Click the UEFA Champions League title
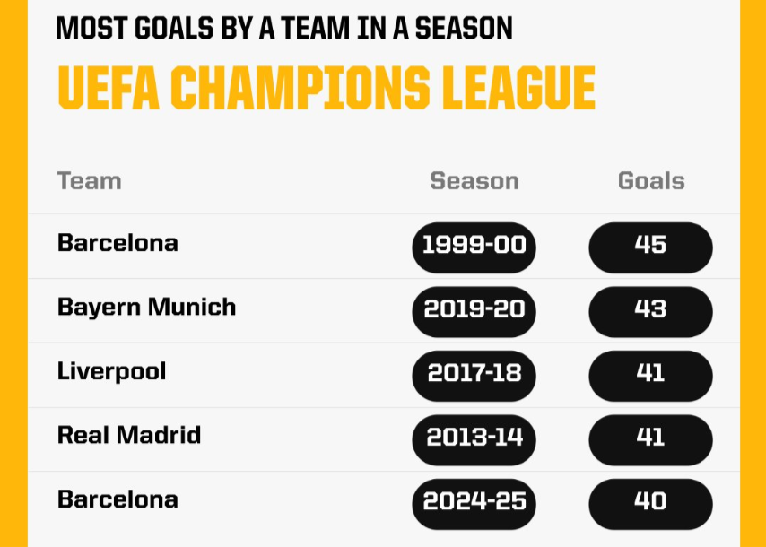 (x=326, y=89)
